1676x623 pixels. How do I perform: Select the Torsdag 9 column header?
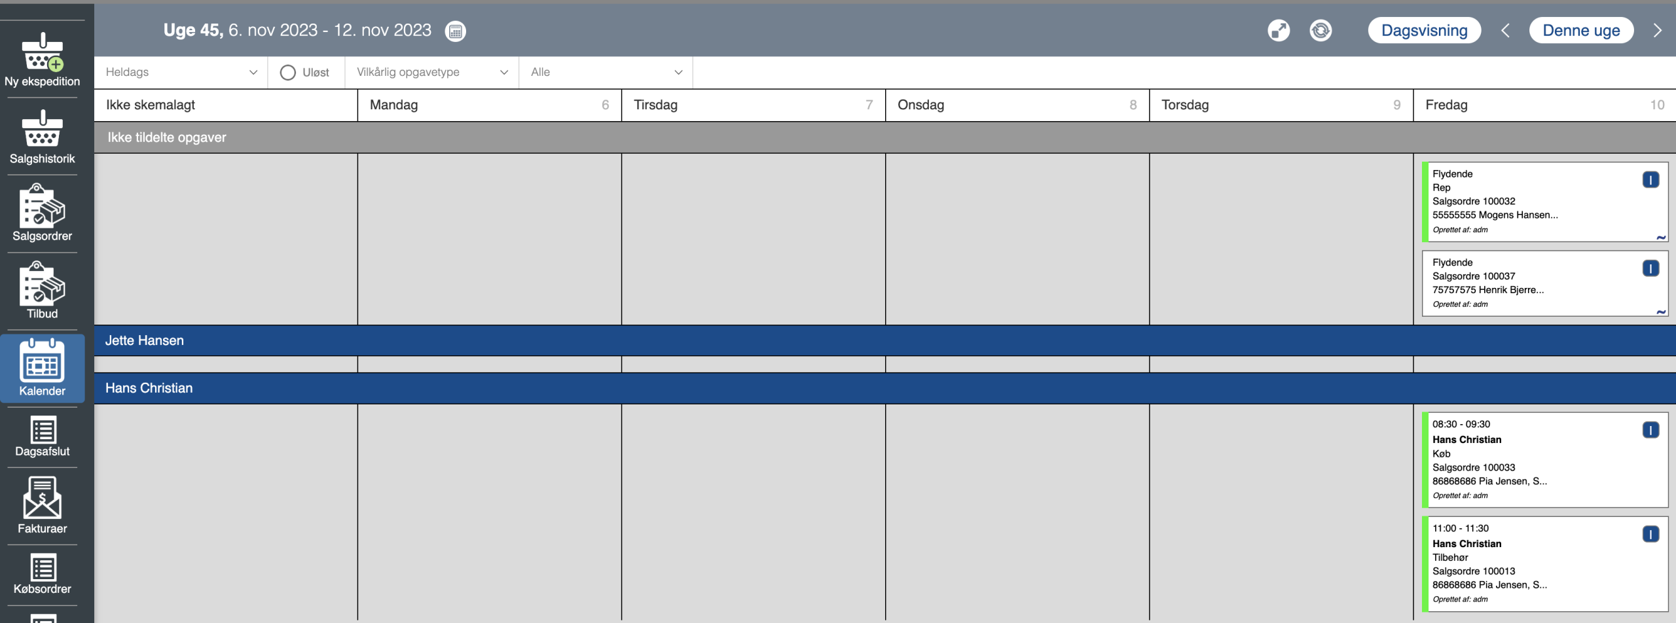[1281, 105]
